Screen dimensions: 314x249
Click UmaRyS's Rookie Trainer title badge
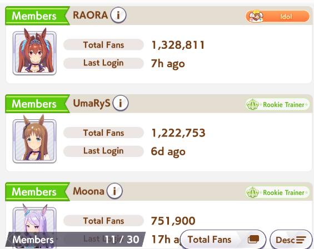277,104
